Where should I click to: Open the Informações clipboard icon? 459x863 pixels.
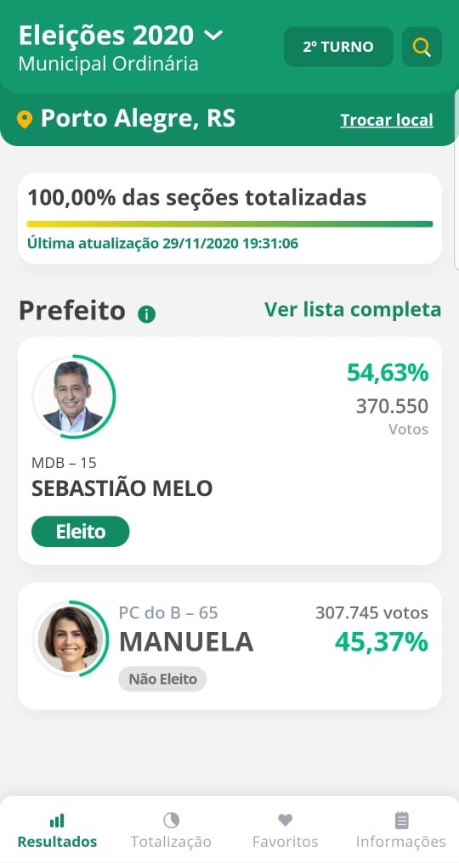[x=402, y=821]
